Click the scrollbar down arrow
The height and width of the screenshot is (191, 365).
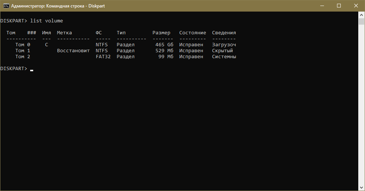point(361,187)
